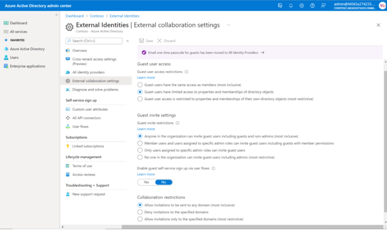Image resolution: width=387 pixels, height=230 pixels.
Task: Click Contoso breadcrumb link
Action: (97, 16)
